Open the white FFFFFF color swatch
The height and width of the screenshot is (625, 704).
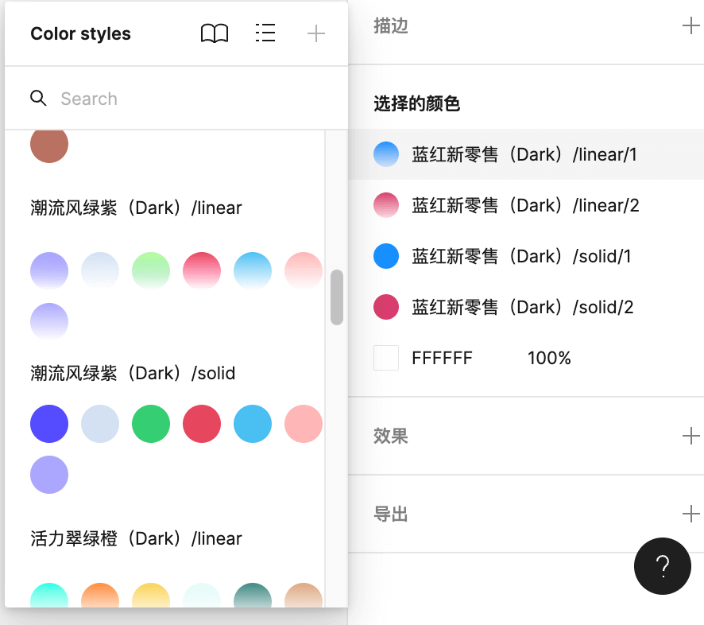(386, 358)
